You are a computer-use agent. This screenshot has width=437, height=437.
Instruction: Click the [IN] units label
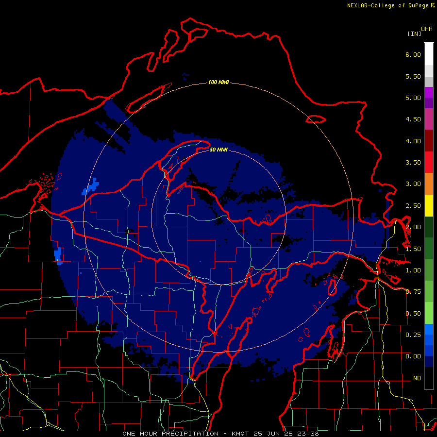point(414,34)
